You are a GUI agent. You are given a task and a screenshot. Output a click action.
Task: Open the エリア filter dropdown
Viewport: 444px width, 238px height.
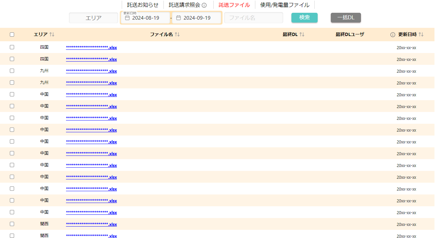tap(94, 18)
